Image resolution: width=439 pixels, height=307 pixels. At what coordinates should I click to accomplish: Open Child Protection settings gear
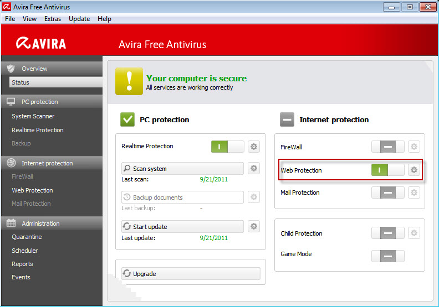[414, 233]
